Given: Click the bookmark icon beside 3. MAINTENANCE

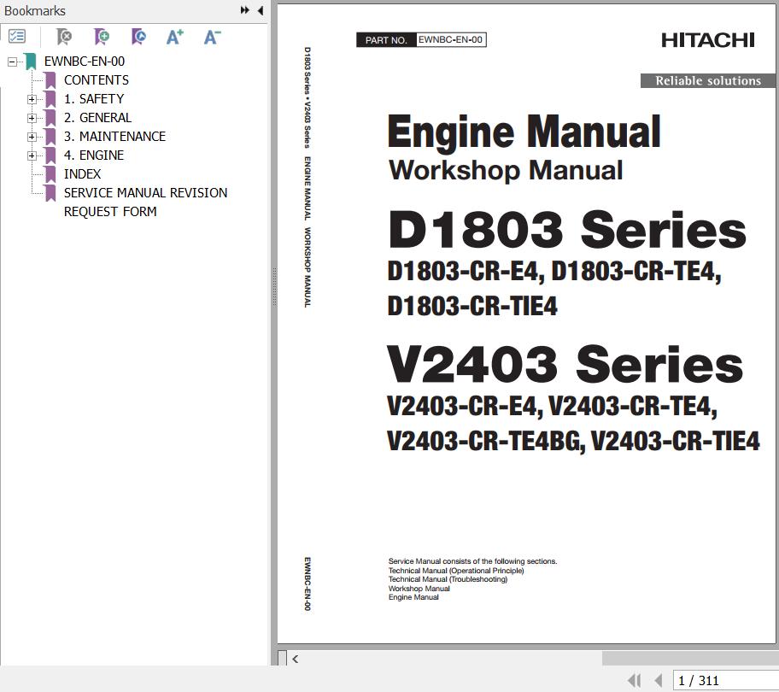Looking at the screenshot, I should coord(50,137).
